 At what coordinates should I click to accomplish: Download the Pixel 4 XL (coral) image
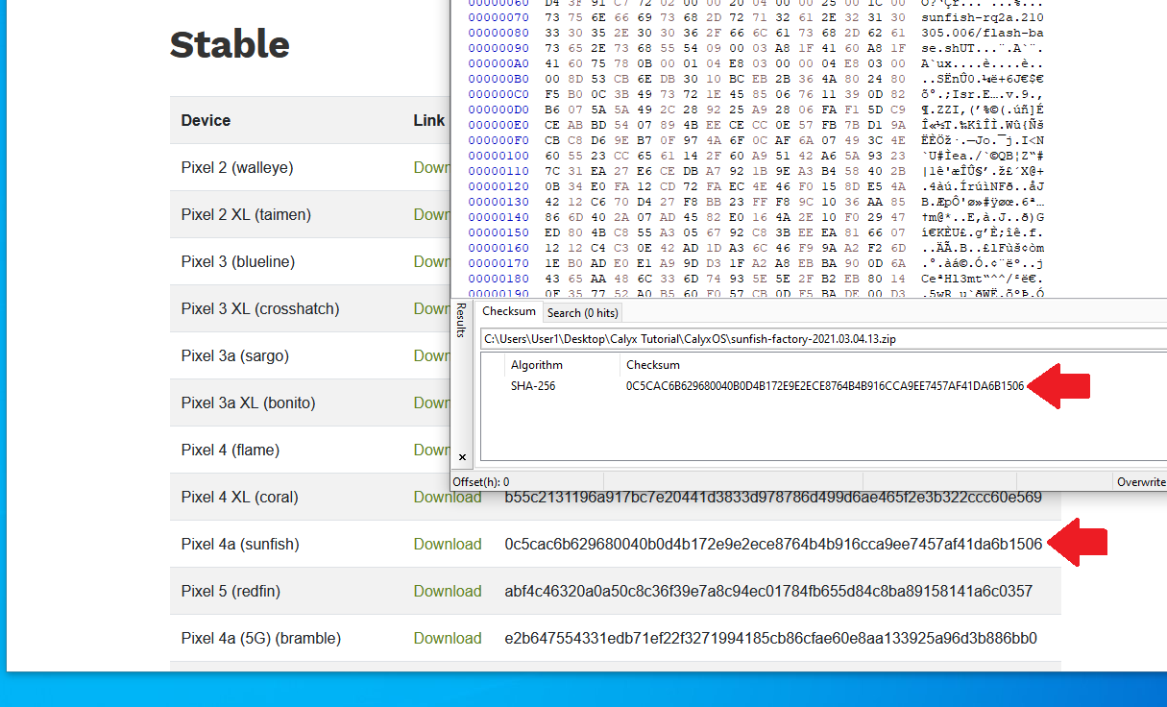coord(448,497)
